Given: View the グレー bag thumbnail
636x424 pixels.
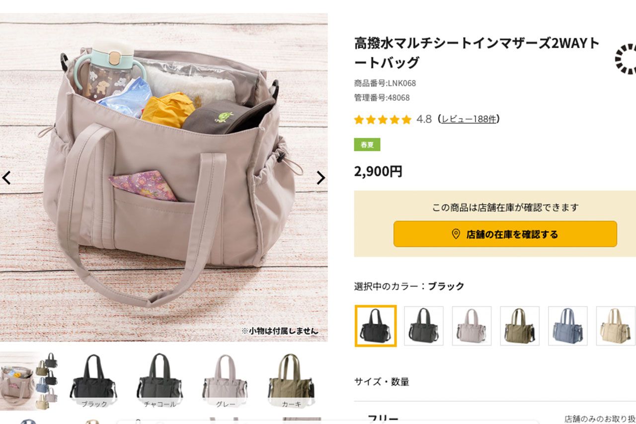Looking at the screenshot, I should pyautogui.click(x=226, y=380).
